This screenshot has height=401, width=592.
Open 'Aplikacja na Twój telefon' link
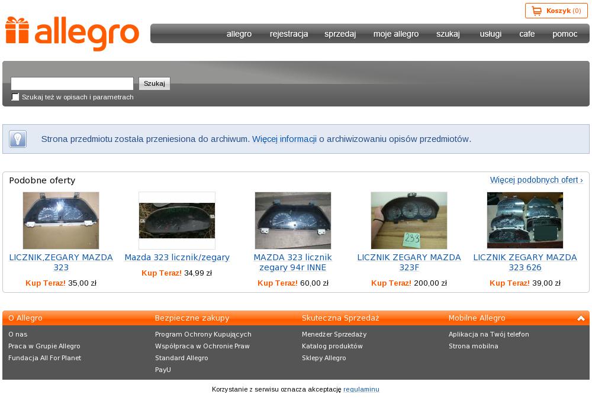pyautogui.click(x=489, y=334)
